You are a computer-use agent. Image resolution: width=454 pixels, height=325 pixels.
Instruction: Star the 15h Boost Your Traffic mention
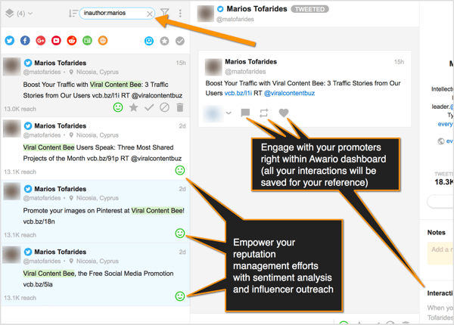coord(133,107)
